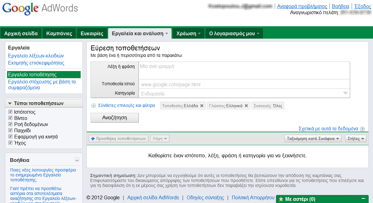The width and height of the screenshot is (373, 203).
Task: Click the star icon in Με αστέρι bar
Action: click(x=281, y=199)
